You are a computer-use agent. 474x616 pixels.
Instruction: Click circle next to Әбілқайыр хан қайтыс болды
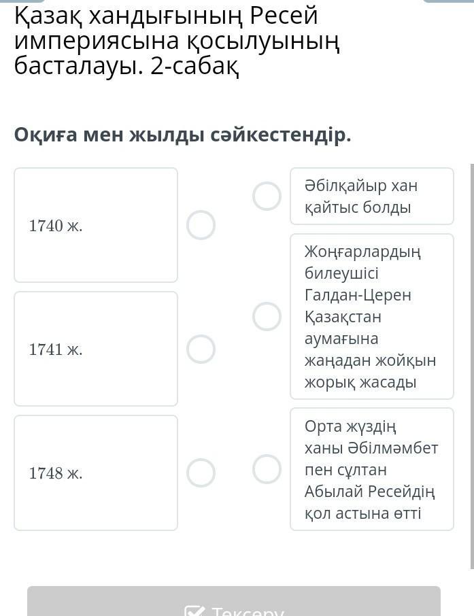coord(267,196)
